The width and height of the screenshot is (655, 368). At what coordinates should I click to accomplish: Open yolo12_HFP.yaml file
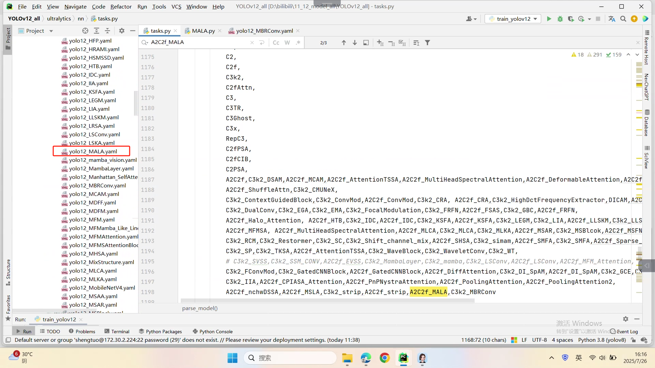pos(90,41)
